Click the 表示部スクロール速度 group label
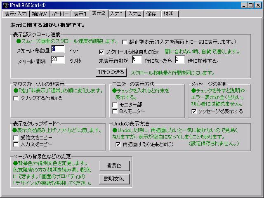 click(x=37, y=35)
